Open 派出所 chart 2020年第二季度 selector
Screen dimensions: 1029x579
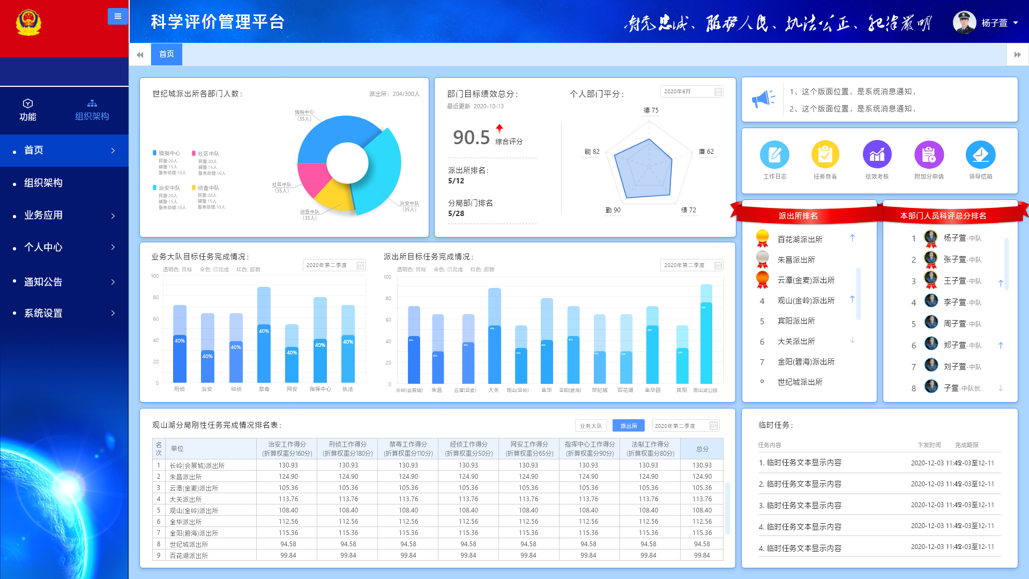point(691,265)
